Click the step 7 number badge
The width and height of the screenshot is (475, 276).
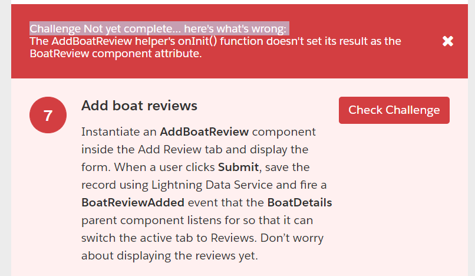point(48,116)
